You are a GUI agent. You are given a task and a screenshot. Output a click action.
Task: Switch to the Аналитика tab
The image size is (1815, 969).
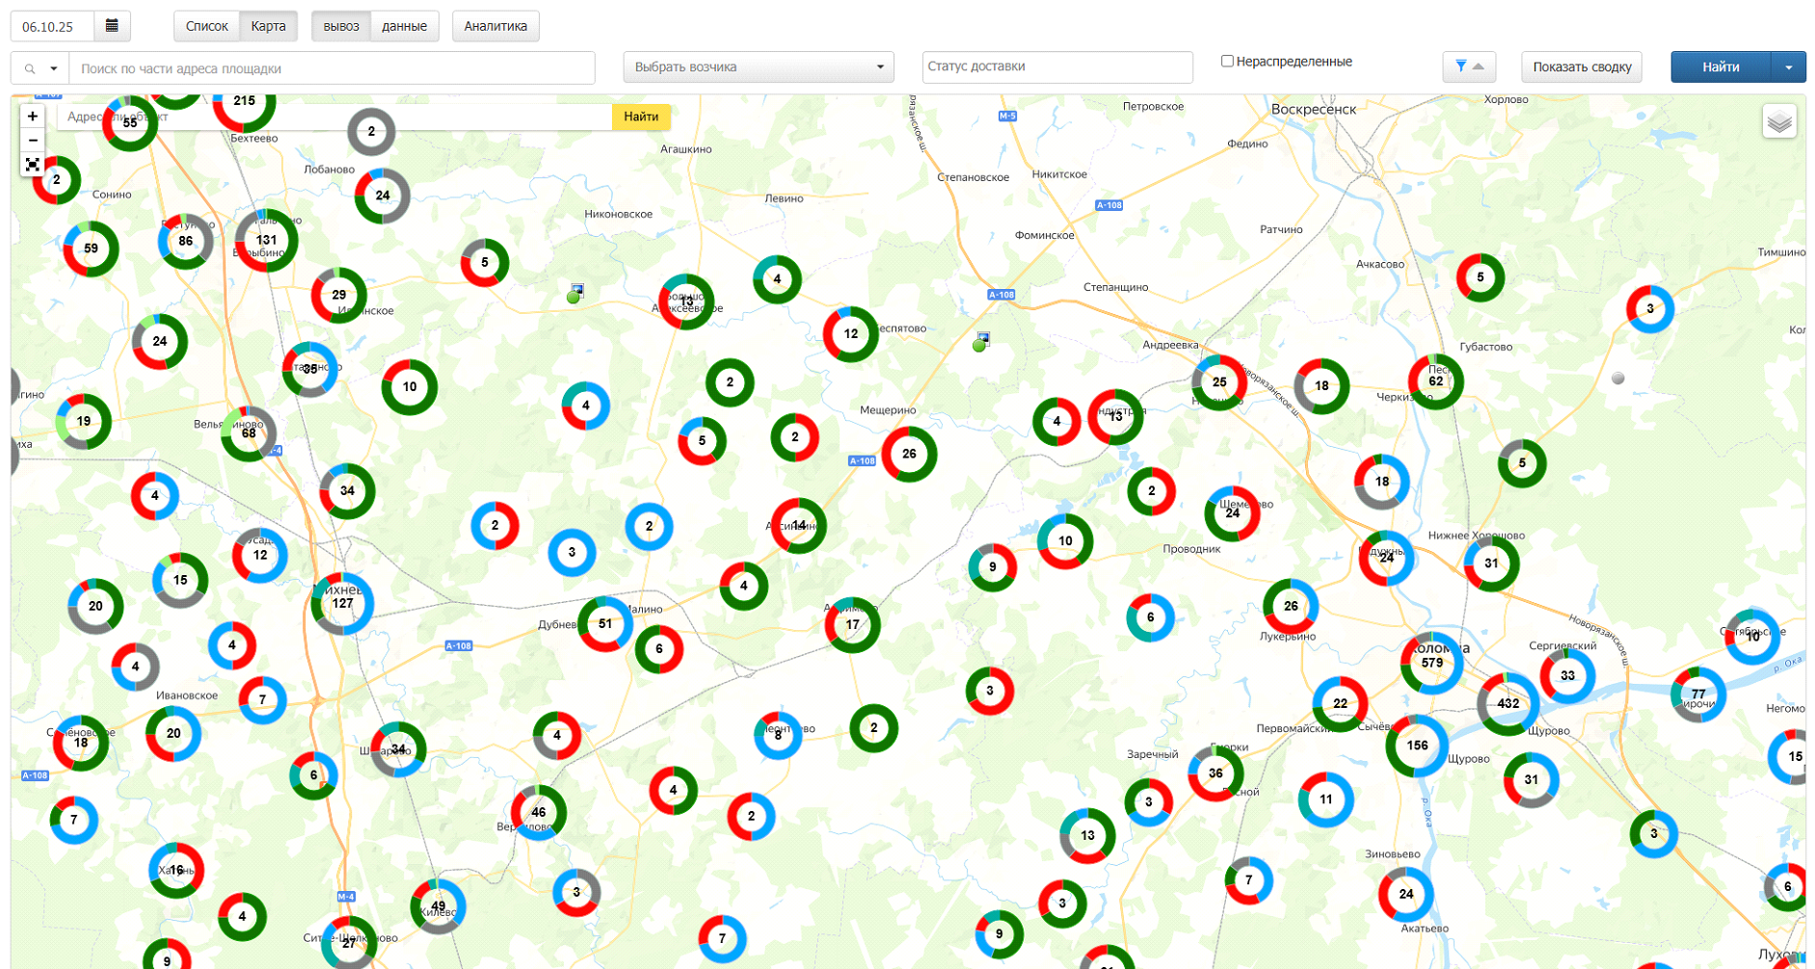point(495,26)
